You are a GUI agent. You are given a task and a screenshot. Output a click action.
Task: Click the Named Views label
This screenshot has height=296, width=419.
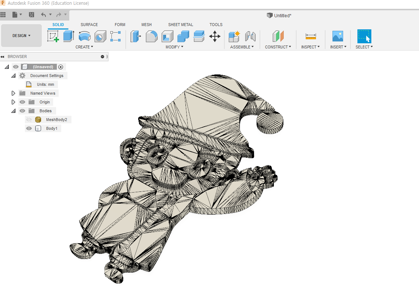pos(43,93)
